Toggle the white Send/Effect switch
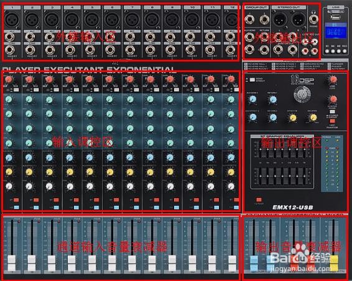 (252, 80)
